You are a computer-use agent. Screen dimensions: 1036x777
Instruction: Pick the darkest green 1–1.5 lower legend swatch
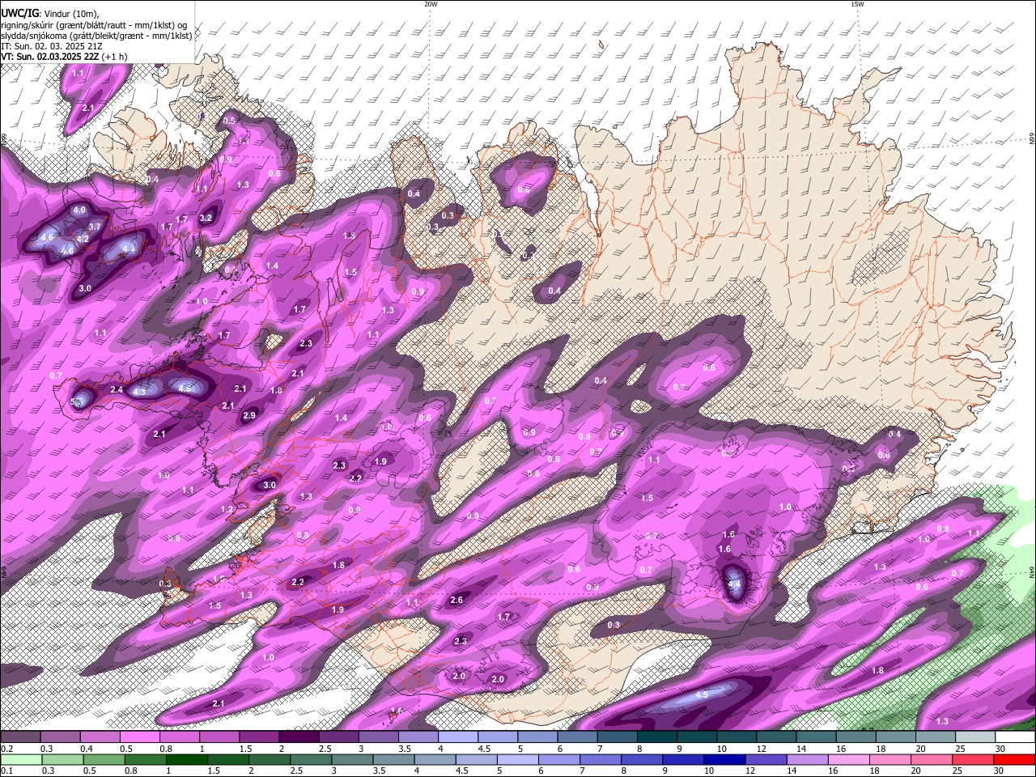[187, 760]
